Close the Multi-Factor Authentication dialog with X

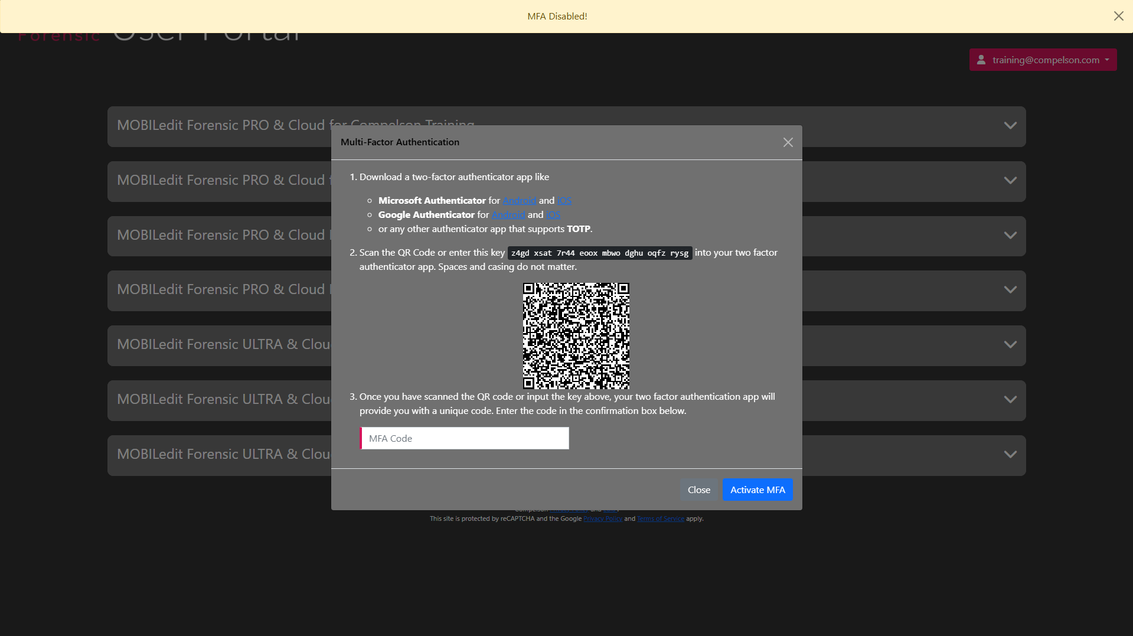[x=788, y=142]
